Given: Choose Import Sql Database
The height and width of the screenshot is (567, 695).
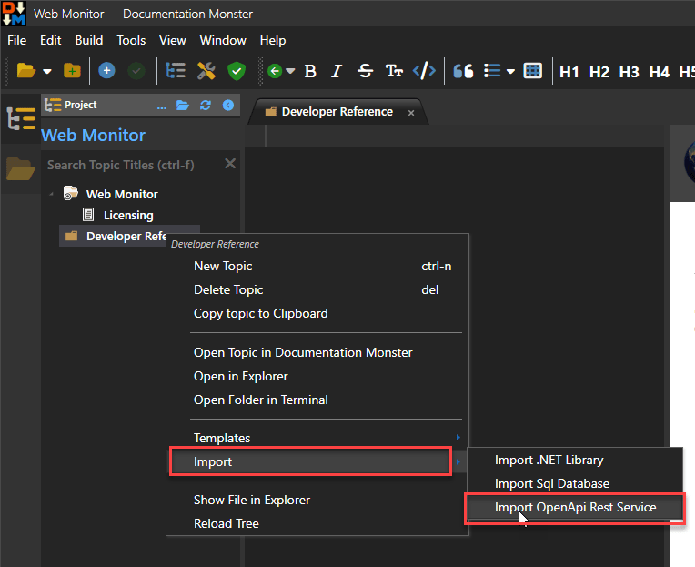Looking at the screenshot, I should coord(575,483).
